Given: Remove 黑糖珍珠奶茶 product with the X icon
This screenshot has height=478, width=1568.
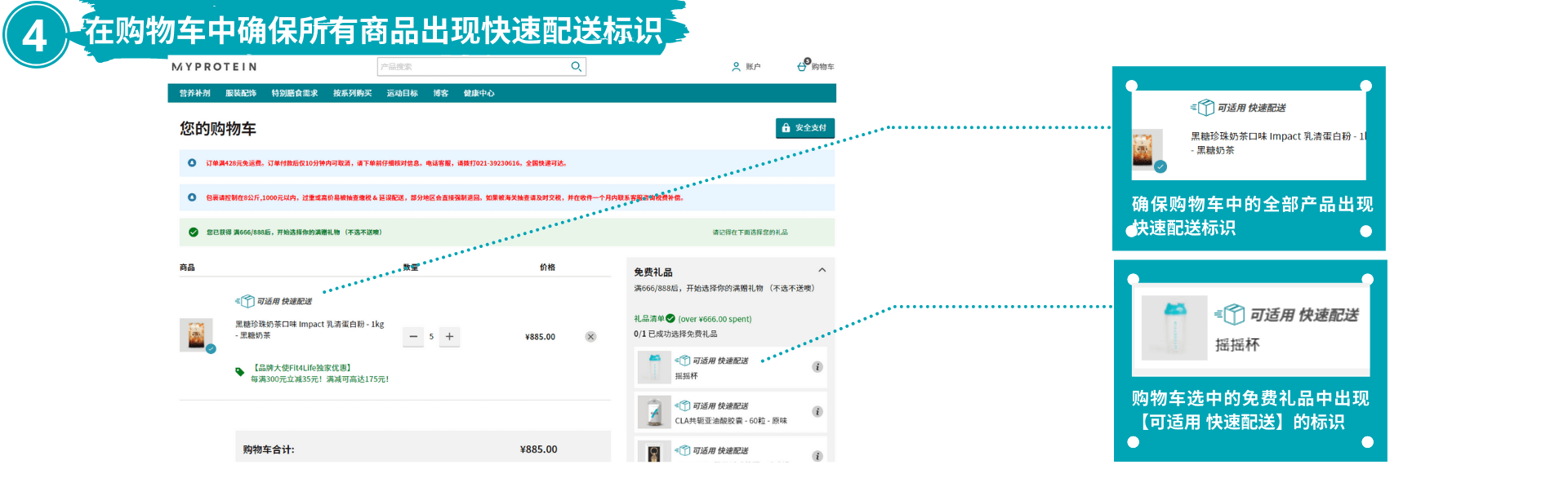Looking at the screenshot, I should coord(590,337).
